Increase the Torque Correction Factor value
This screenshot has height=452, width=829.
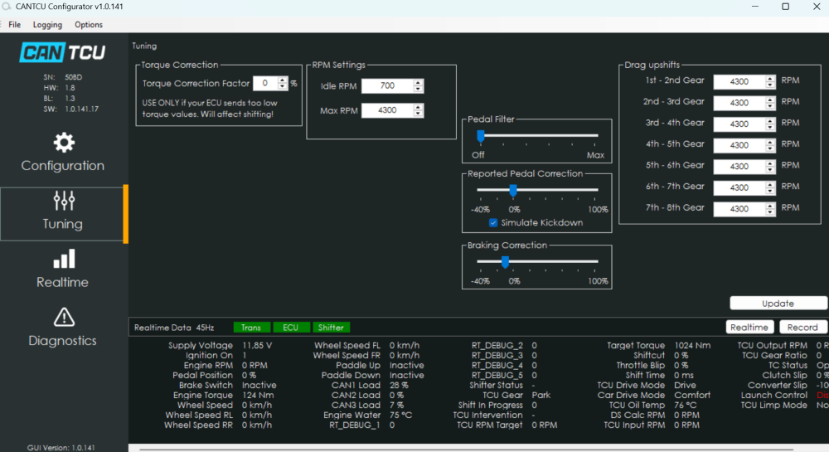point(283,80)
